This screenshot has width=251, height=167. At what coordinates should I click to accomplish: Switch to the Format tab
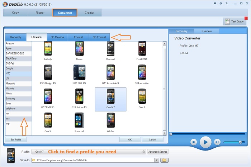point(79,37)
